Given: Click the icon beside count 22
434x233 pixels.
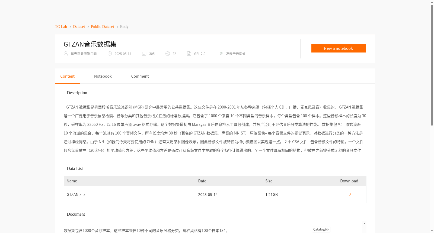Looking at the screenshot, I should [x=167, y=54].
